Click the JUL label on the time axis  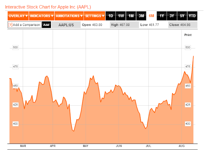point(149,146)
